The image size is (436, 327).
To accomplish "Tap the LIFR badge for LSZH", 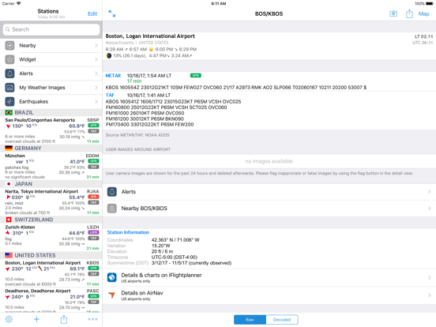I will click(x=93, y=232).
